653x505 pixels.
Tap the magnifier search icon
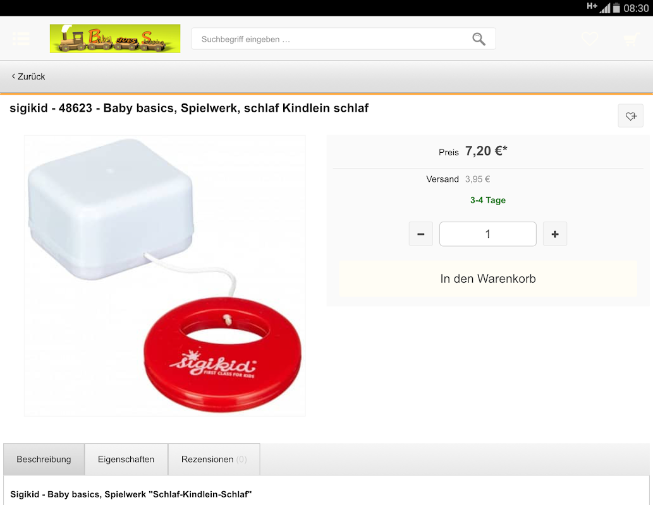(x=479, y=39)
